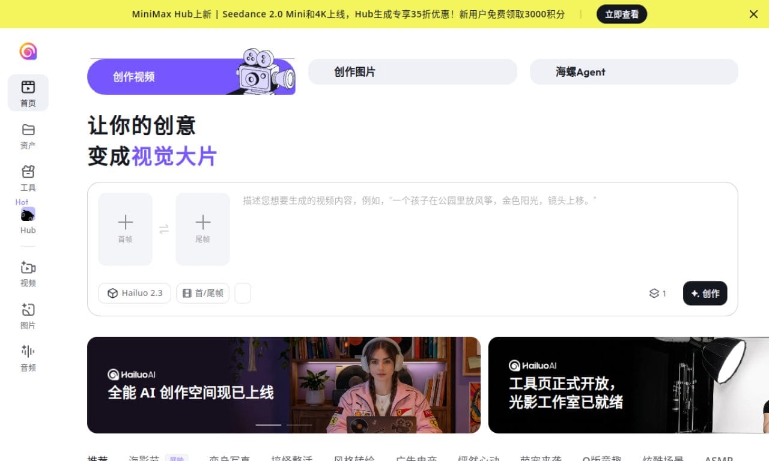Image resolution: width=769 pixels, height=461 pixels.
Task: Open the 工具 tools section in the sidebar
Action: 28,178
